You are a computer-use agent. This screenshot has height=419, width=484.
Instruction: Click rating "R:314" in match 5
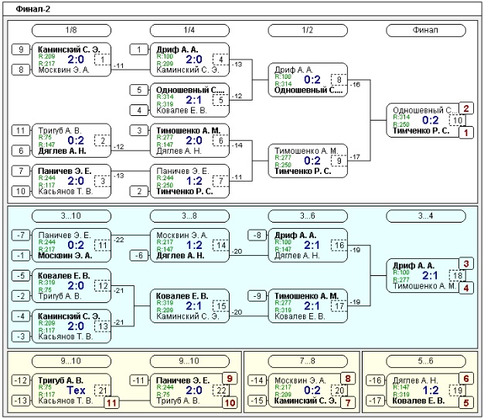[x=165, y=97]
